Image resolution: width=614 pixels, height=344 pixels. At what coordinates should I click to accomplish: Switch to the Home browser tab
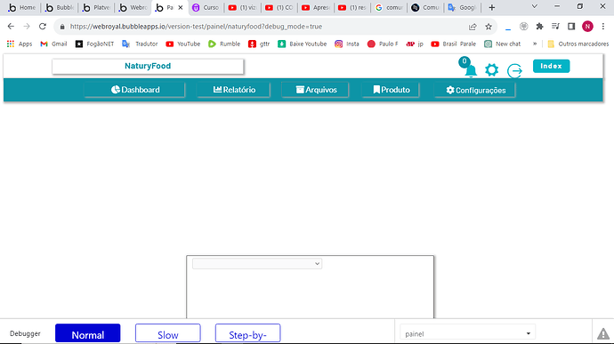click(22, 7)
